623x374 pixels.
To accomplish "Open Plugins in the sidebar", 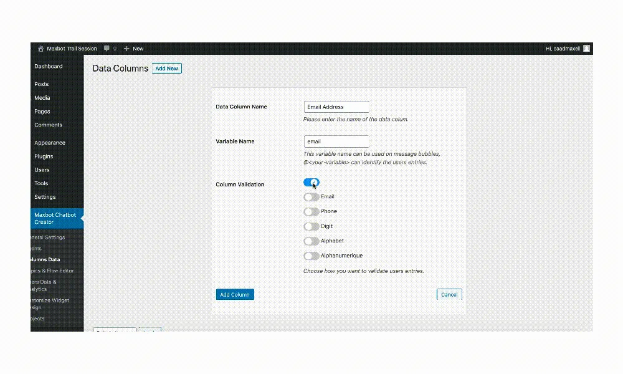I will (44, 156).
